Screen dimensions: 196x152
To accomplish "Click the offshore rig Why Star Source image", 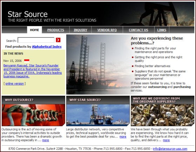I will (98, 115).
